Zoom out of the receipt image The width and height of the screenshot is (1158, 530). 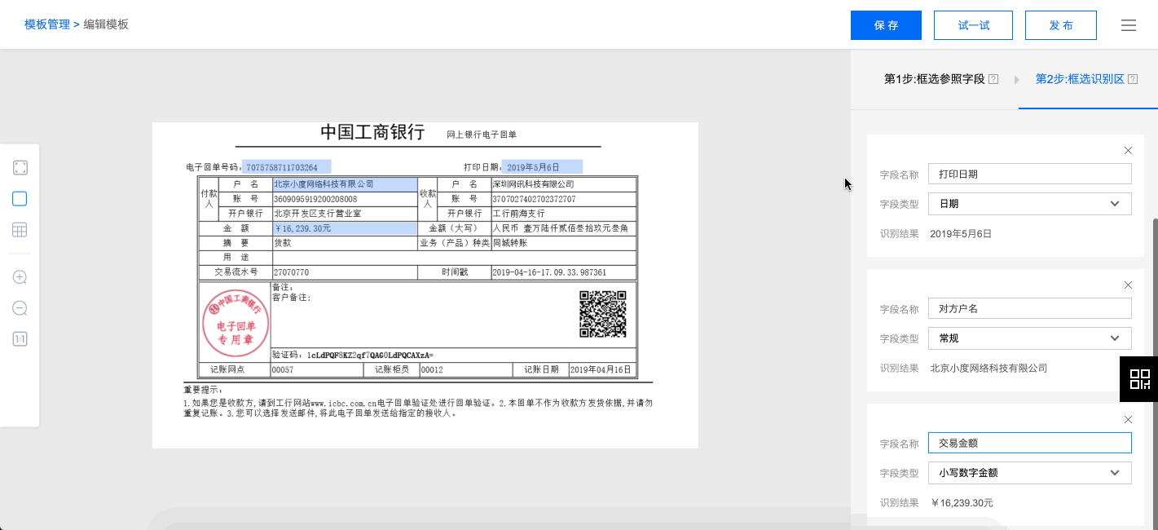click(x=20, y=308)
